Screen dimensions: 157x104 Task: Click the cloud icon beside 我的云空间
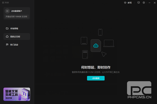pyautogui.click(x=7, y=36)
